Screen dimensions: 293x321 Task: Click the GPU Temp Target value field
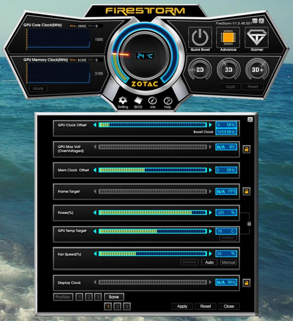[x=226, y=231]
